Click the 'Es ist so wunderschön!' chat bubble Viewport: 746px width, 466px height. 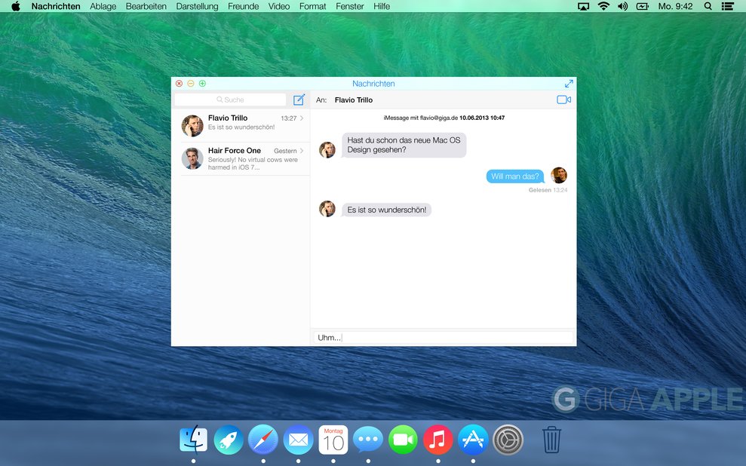(386, 210)
